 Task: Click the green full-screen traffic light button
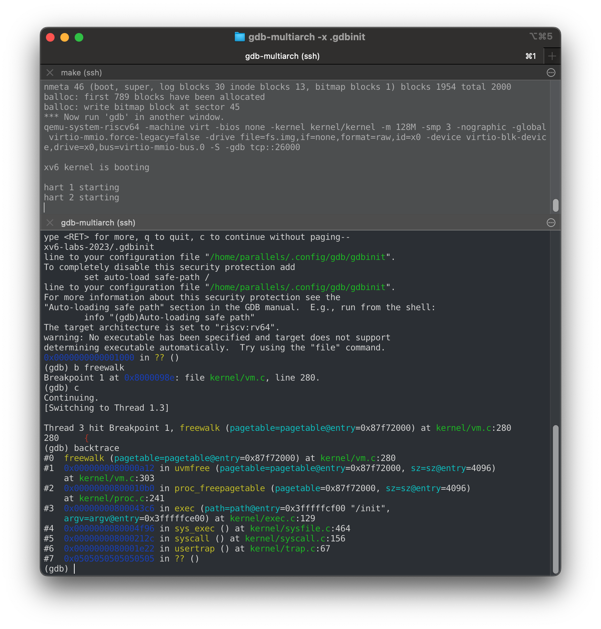coord(80,37)
